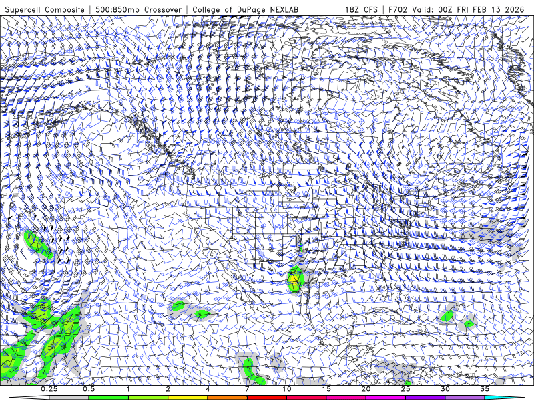Click the green 0.5–1 colorbar segment
This screenshot has height=401, width=534.
click(108, 398)
